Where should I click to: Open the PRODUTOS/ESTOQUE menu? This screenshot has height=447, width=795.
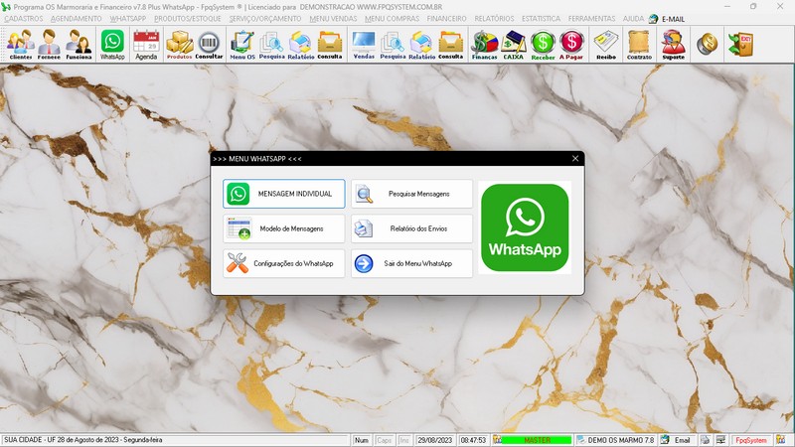188,18
